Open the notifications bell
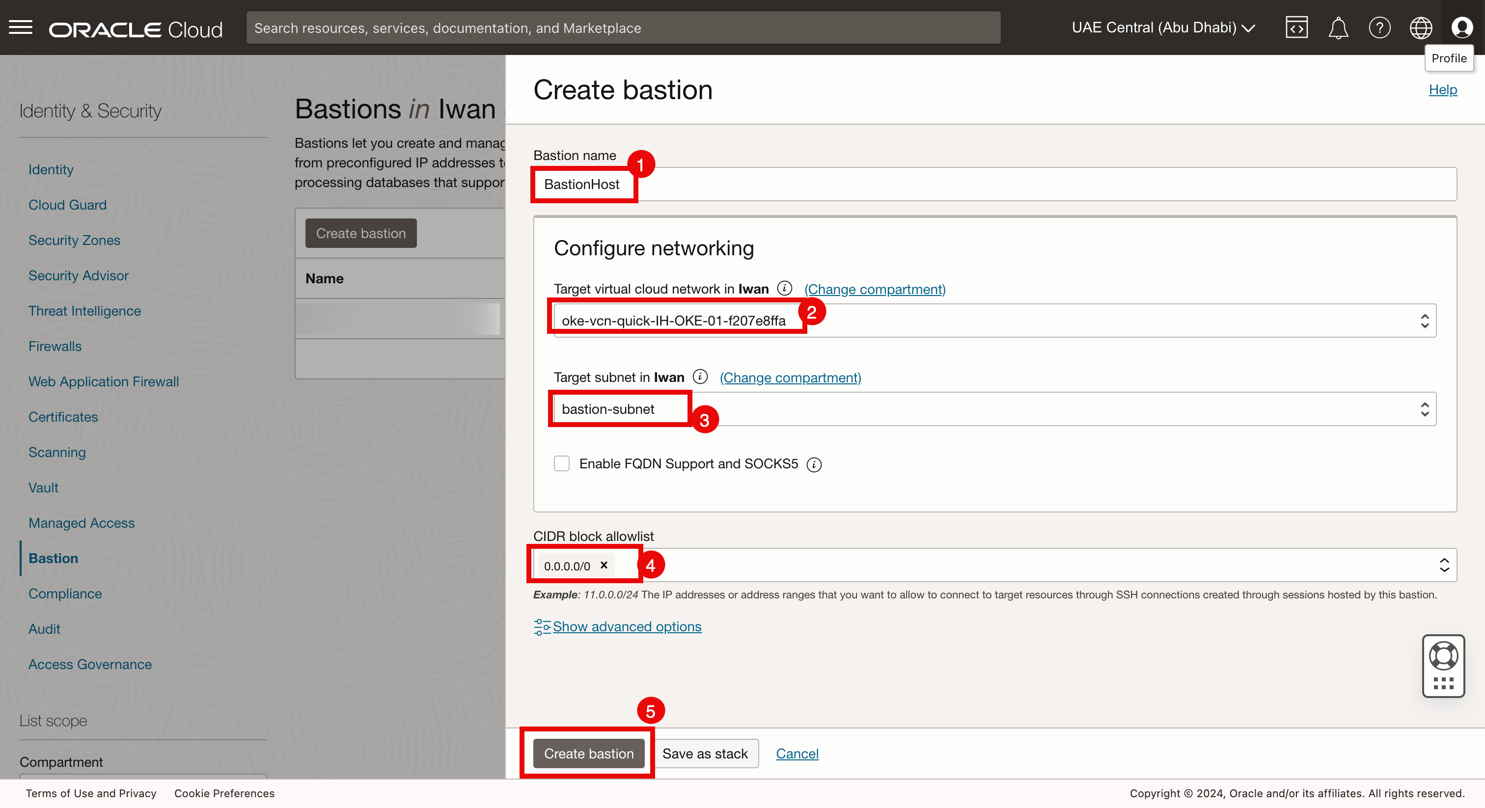Screen dimensions: 1485x808 1338,27
